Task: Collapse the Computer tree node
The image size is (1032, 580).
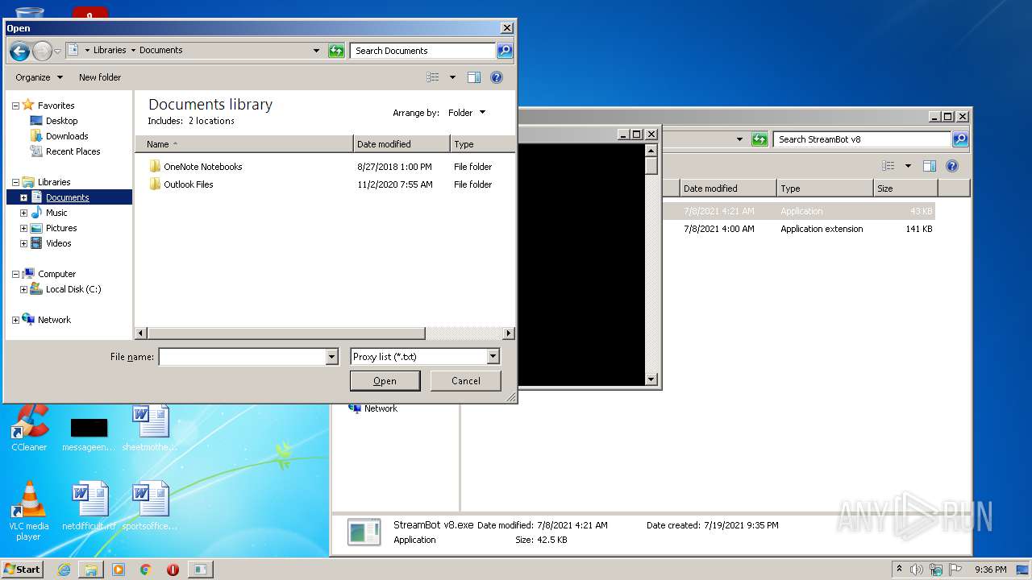Action: [15, 274]
